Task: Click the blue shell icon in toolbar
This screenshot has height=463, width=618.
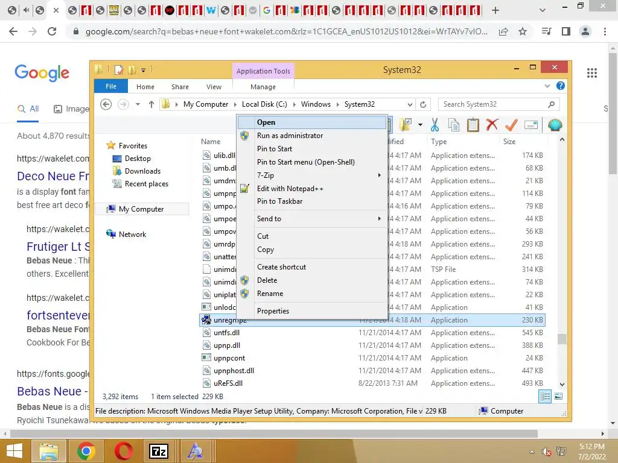Action: (555, 125)
